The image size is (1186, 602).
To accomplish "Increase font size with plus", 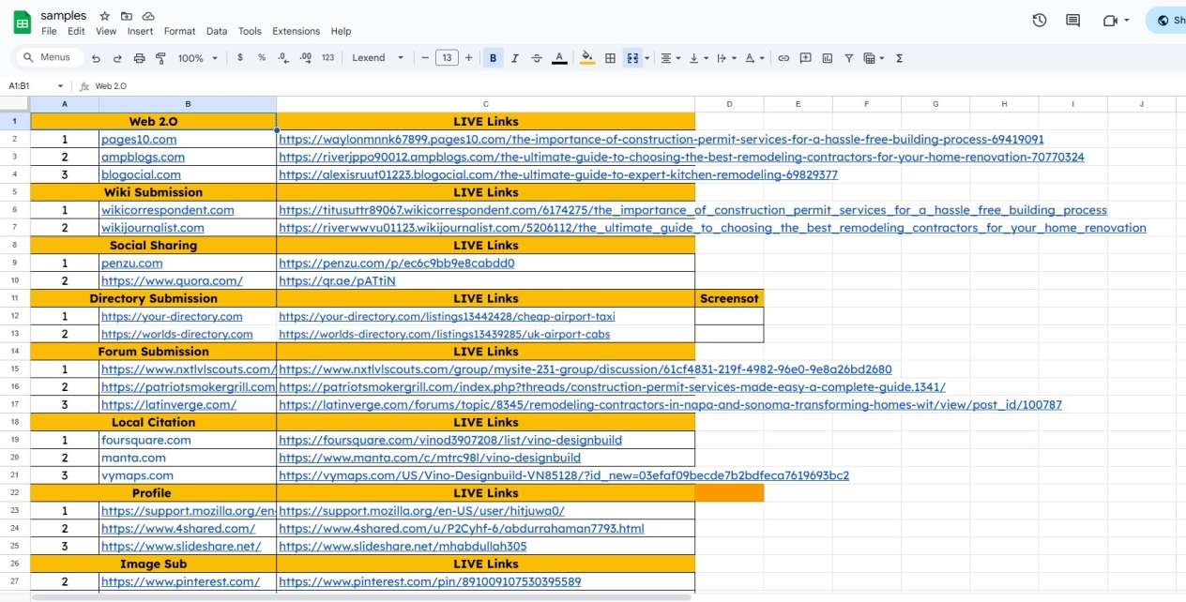I will click(468, 57).
